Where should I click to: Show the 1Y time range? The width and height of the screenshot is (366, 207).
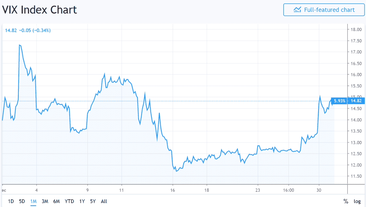pos(82,201)
